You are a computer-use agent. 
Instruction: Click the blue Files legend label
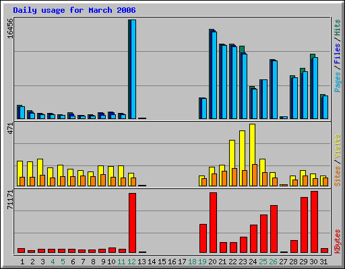[338, 54]
